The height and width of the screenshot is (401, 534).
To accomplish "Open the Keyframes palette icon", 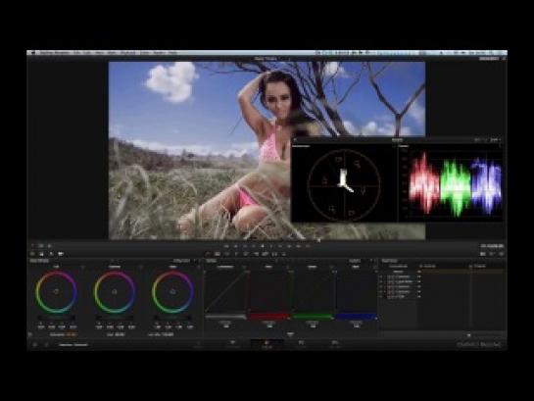I will pyautogui.click(x=483, y=254).
